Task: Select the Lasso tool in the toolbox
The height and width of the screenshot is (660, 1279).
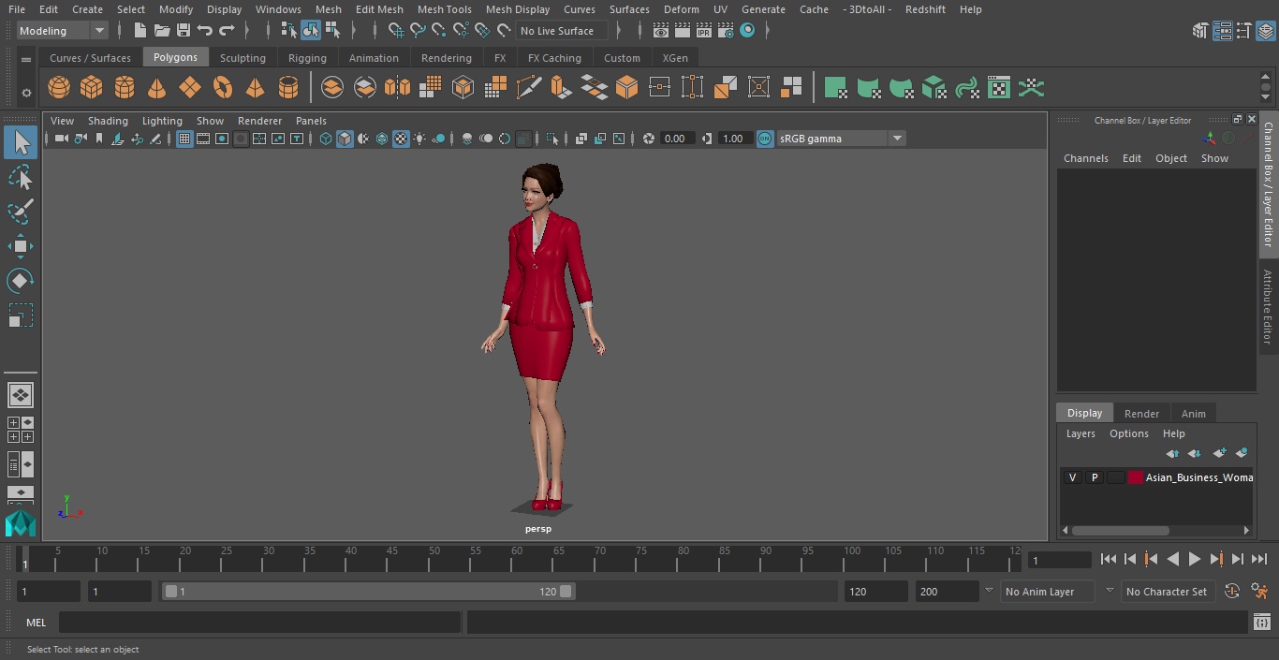Action: 20,178
